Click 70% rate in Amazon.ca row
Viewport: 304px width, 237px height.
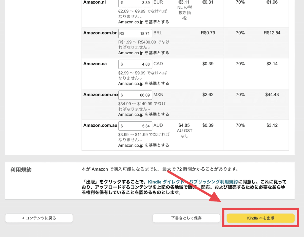click(x=240, y=64)
